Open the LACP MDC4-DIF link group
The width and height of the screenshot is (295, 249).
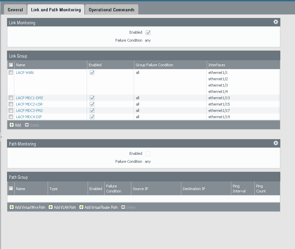29,117
